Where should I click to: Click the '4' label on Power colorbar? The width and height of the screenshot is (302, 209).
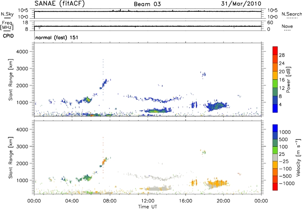click(x=280, y=104)
